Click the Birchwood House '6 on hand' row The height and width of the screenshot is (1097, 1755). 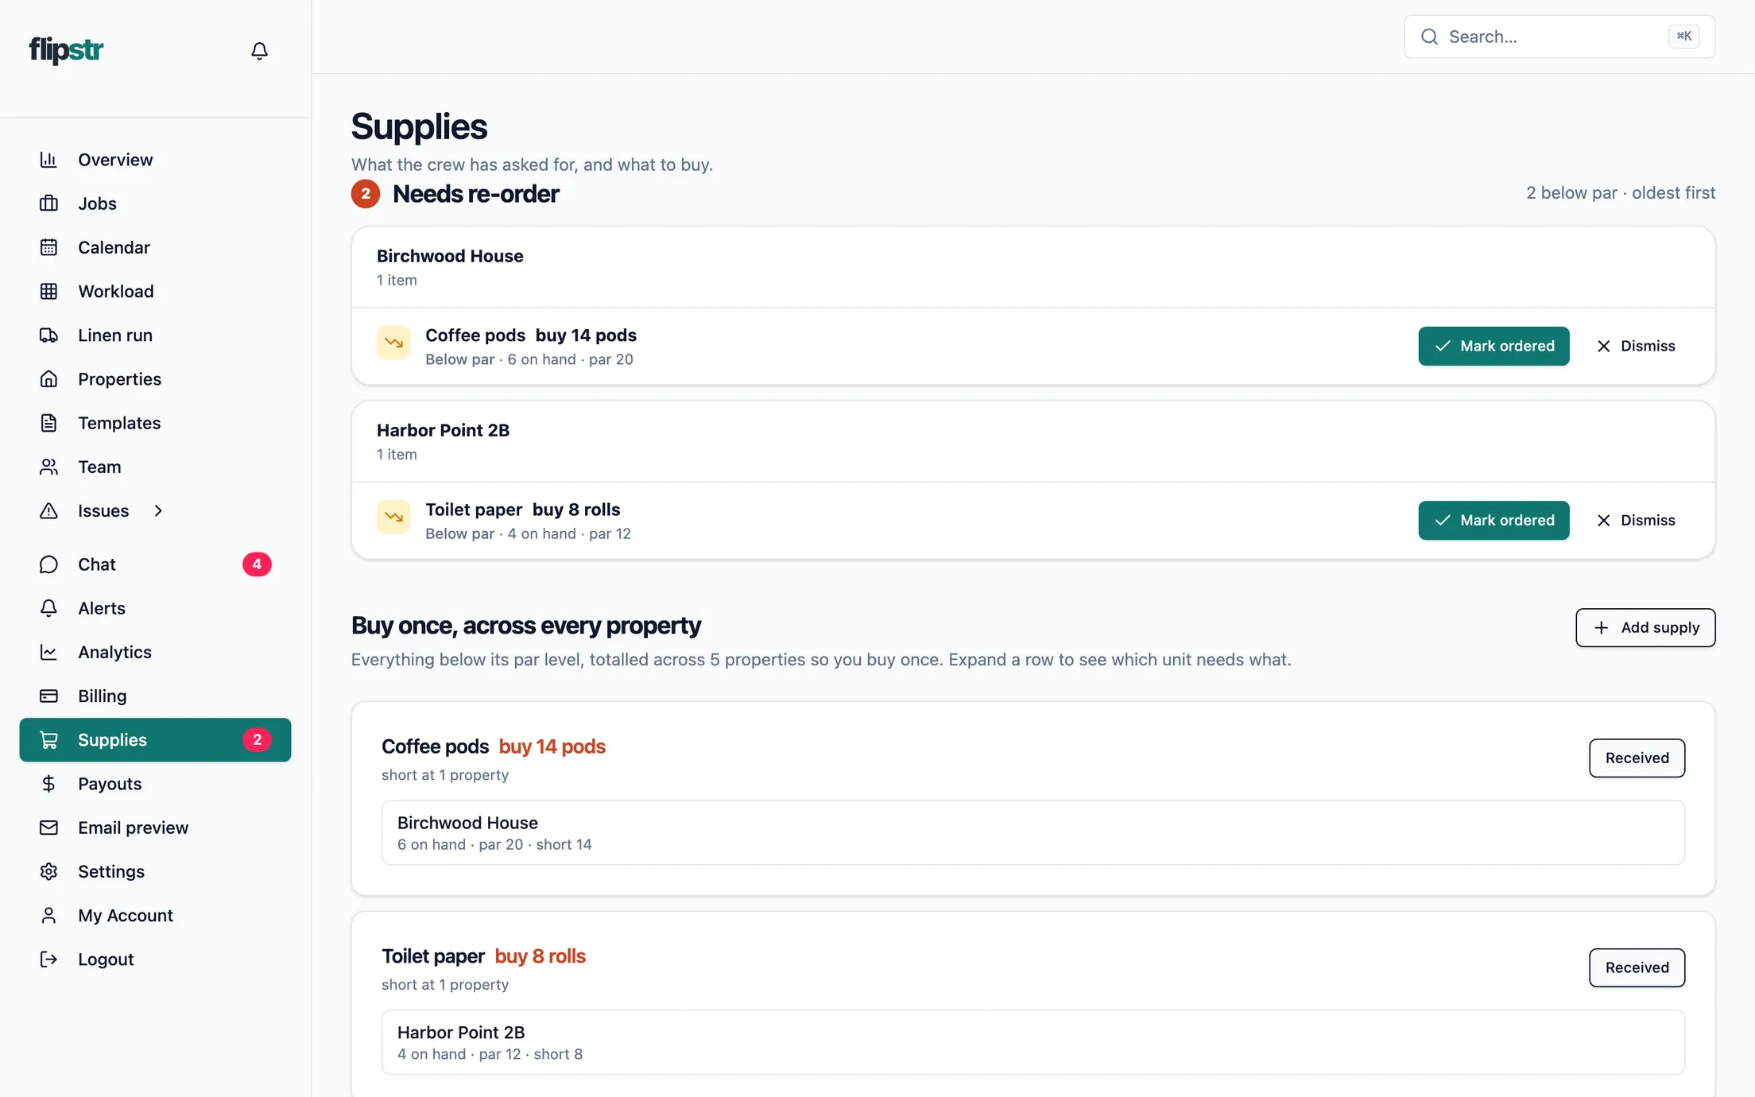pyautogui.click(x=1032, y=832)
